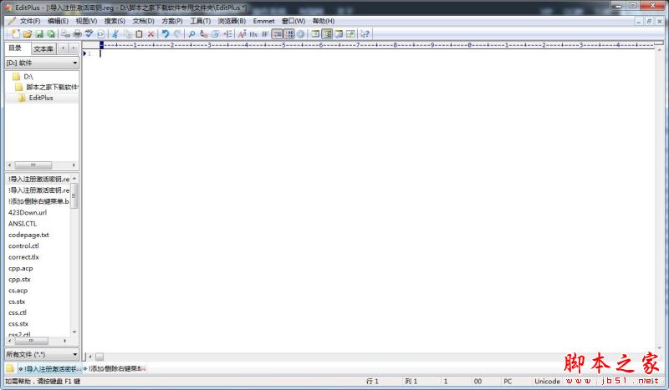Viewport: 669px width, 390px height.
Task: Click the pencil icon left of 文件 menu
Action: point(12,21)
